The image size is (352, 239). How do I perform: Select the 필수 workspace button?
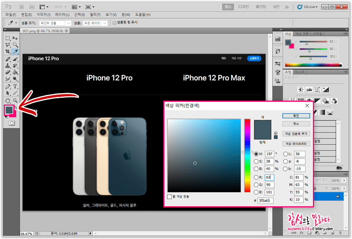228,7
